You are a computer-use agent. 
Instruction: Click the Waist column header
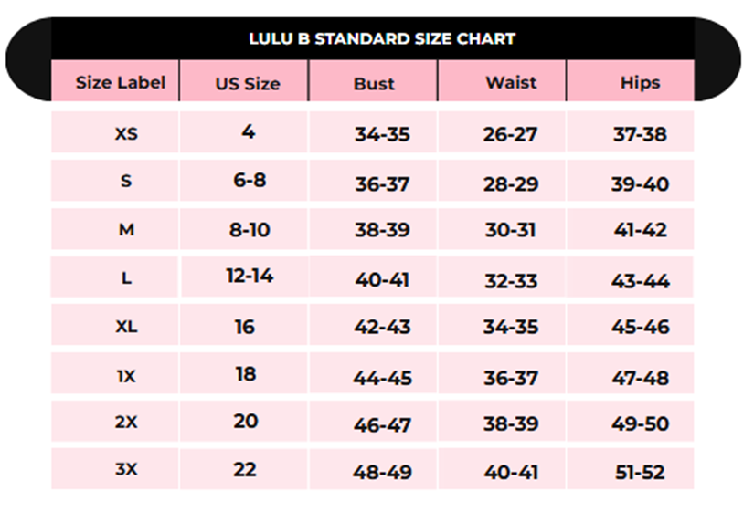tap(511, 82)
